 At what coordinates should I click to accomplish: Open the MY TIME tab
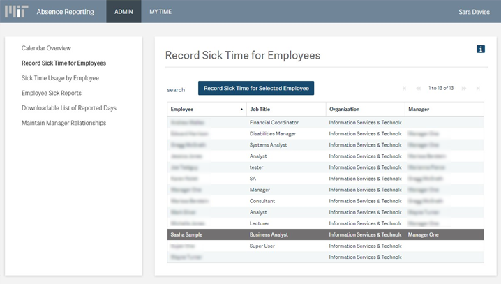point(160,12)
